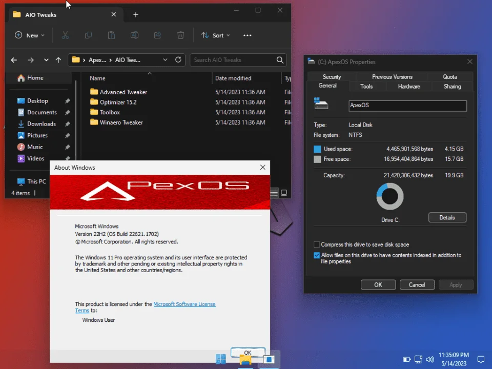Click the Delete trash icon in Explorer toolbar

point(180,35)
